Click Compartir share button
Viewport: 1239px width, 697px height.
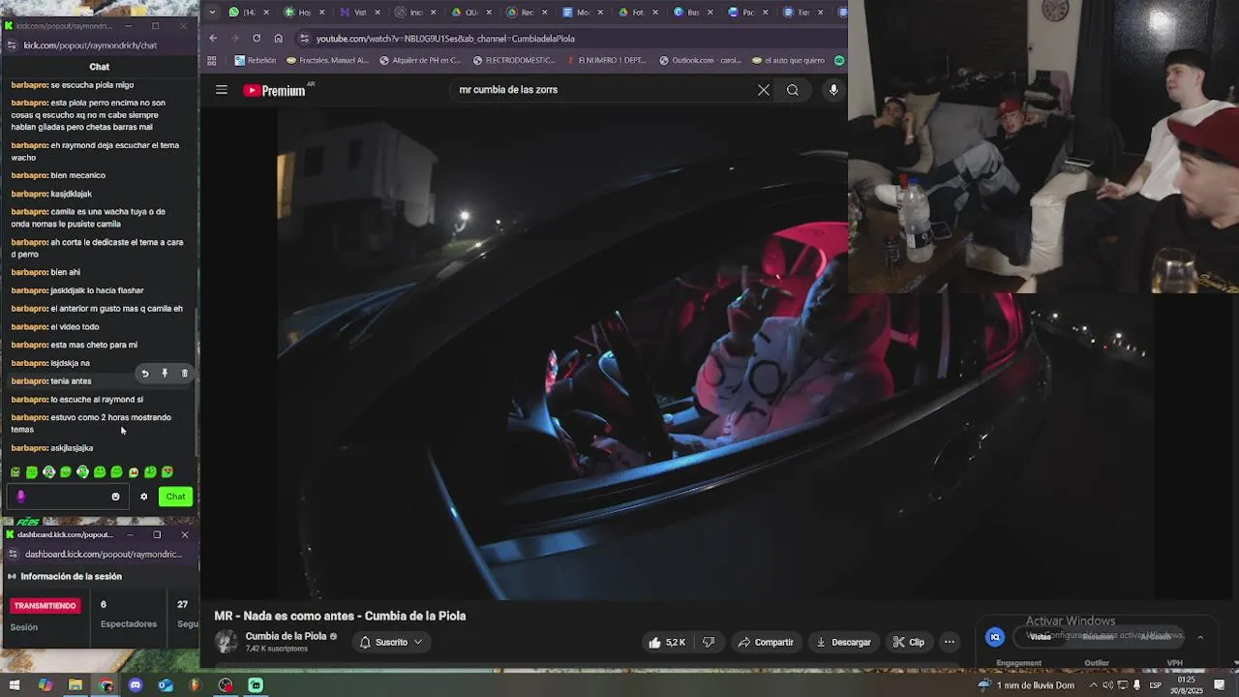766,642
